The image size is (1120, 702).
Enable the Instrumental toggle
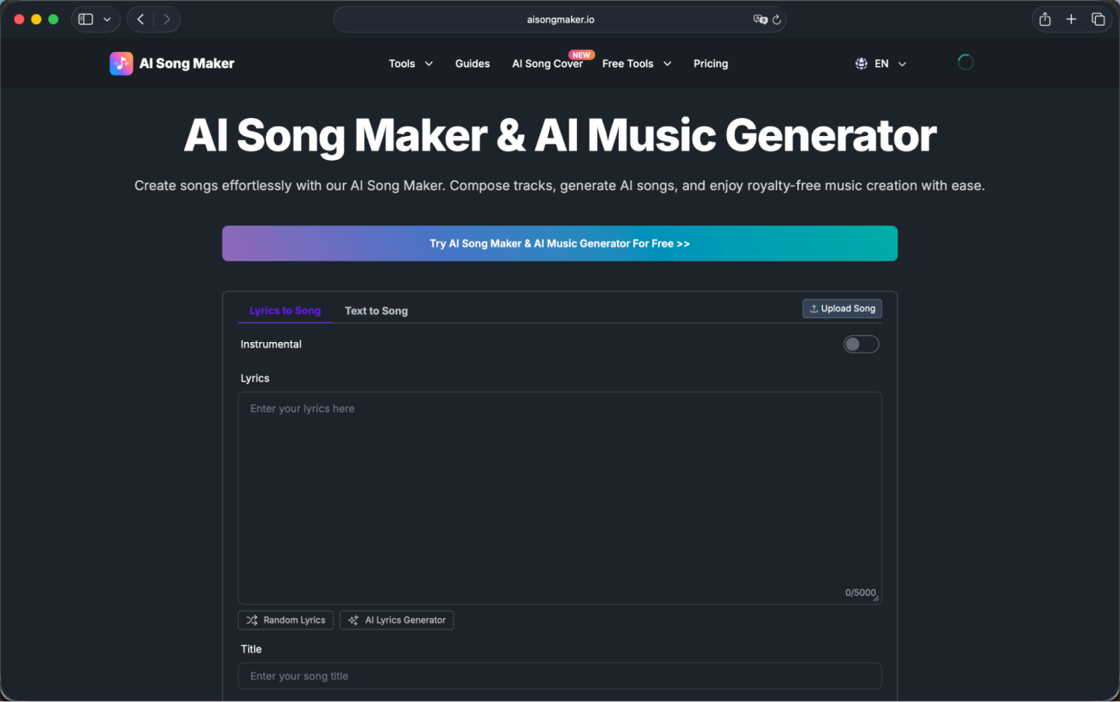pyautogui.click(x=861, y=344)
